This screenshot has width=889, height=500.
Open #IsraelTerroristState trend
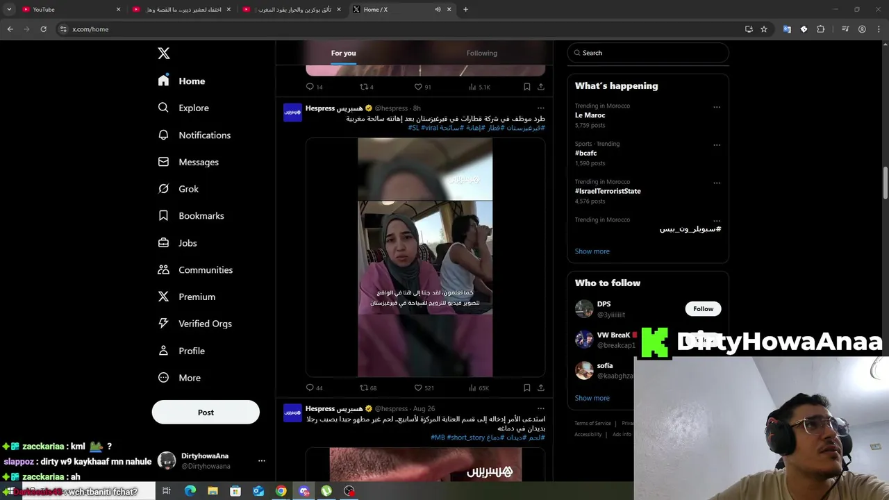608,191
